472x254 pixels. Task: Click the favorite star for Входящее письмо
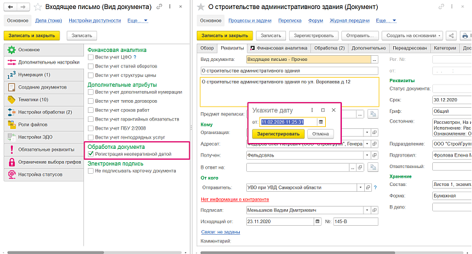tap(38, 6)
